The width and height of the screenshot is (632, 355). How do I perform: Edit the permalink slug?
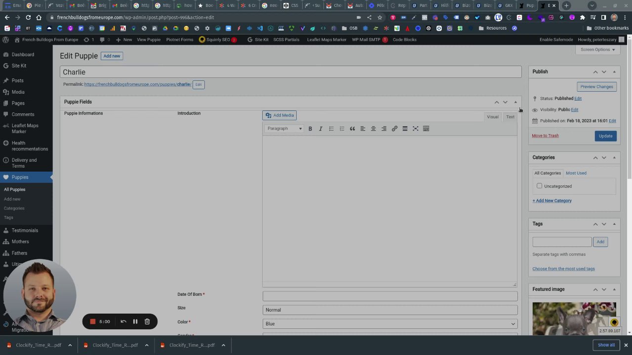click(198, 84)
